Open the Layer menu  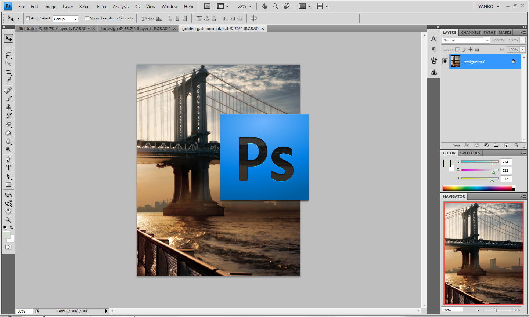[x=68, y=6]
